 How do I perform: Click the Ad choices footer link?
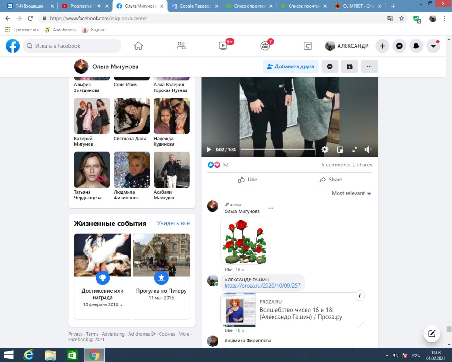coord(142,334)
